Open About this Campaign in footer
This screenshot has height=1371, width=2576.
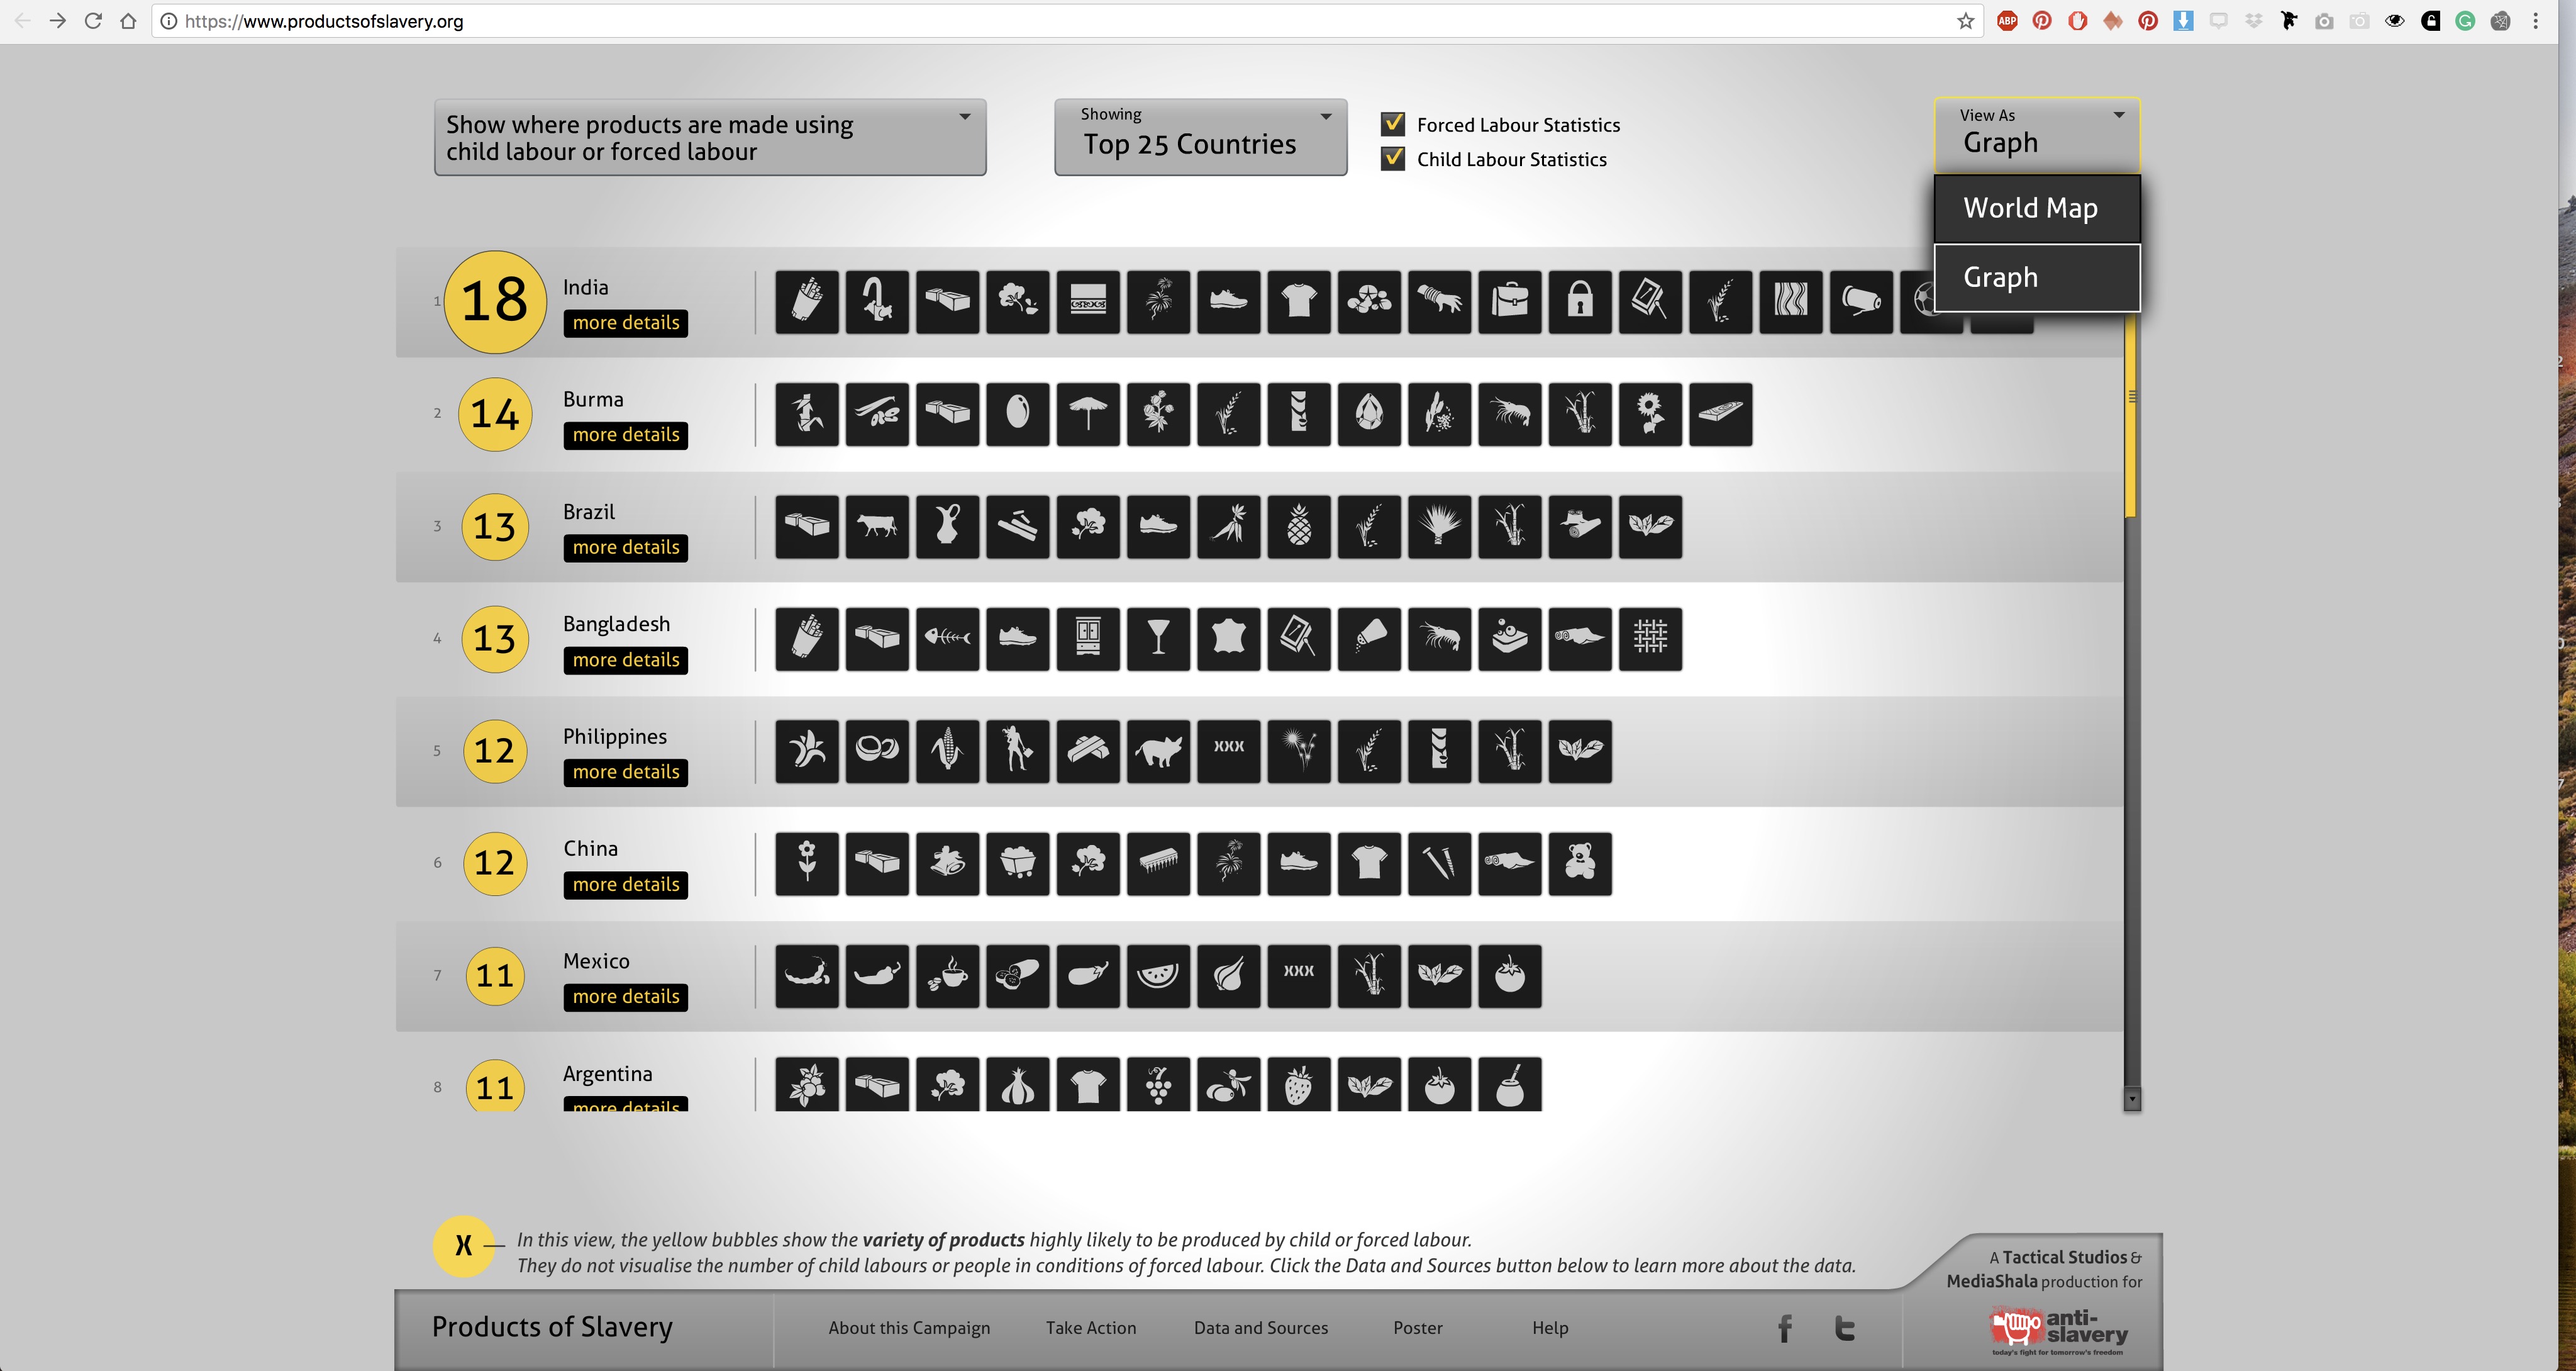point(909,1328)
